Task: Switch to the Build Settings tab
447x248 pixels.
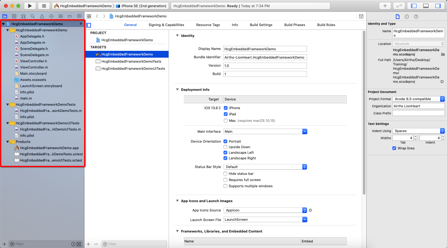Action: [x=261, y=25]
